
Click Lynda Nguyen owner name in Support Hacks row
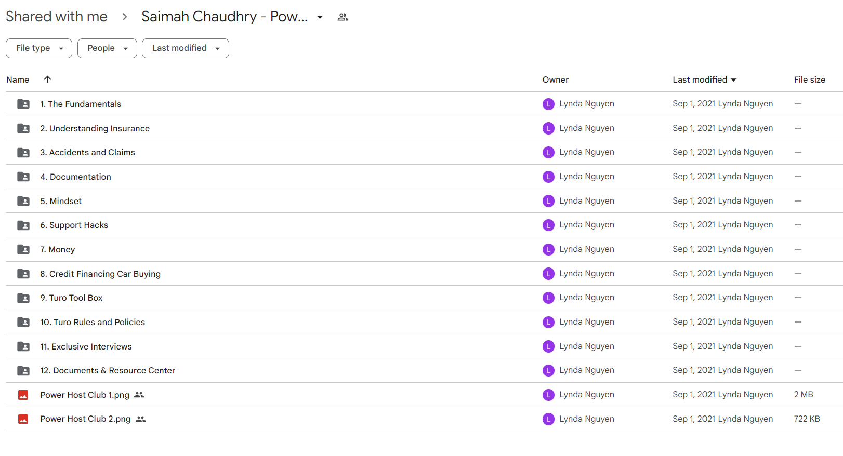(x=587, y=225)
